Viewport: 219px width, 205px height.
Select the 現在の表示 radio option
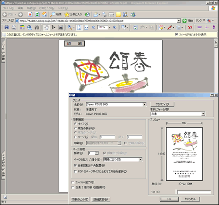tap(75, 128)
